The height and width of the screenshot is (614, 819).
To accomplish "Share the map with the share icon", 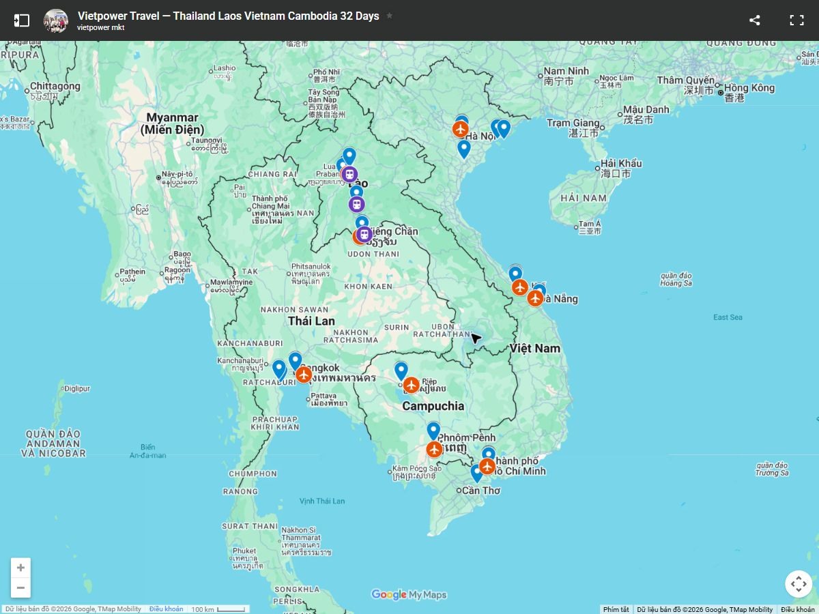I will click(755, 20).
